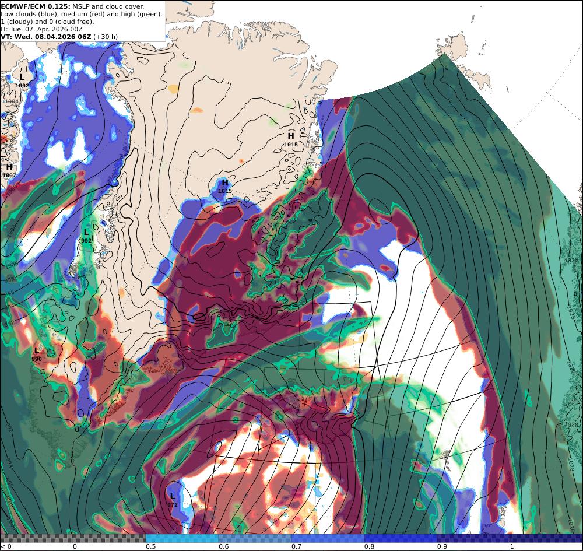The image size is (583, 551).
Task: Click the L 1002 low pressure marker
Action: point(22,80)
